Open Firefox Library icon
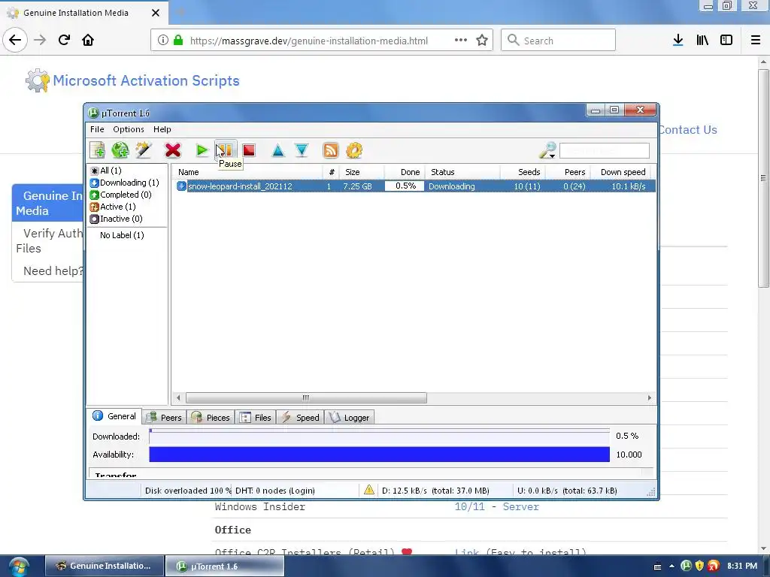This screenshot has height=577, width=770. [x=702, y=41]
